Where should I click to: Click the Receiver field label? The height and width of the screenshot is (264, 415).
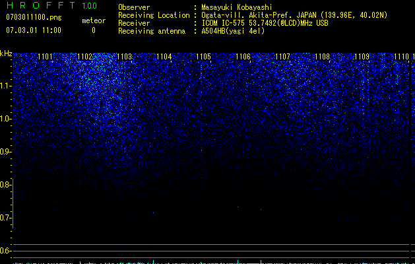pos(134,23)
